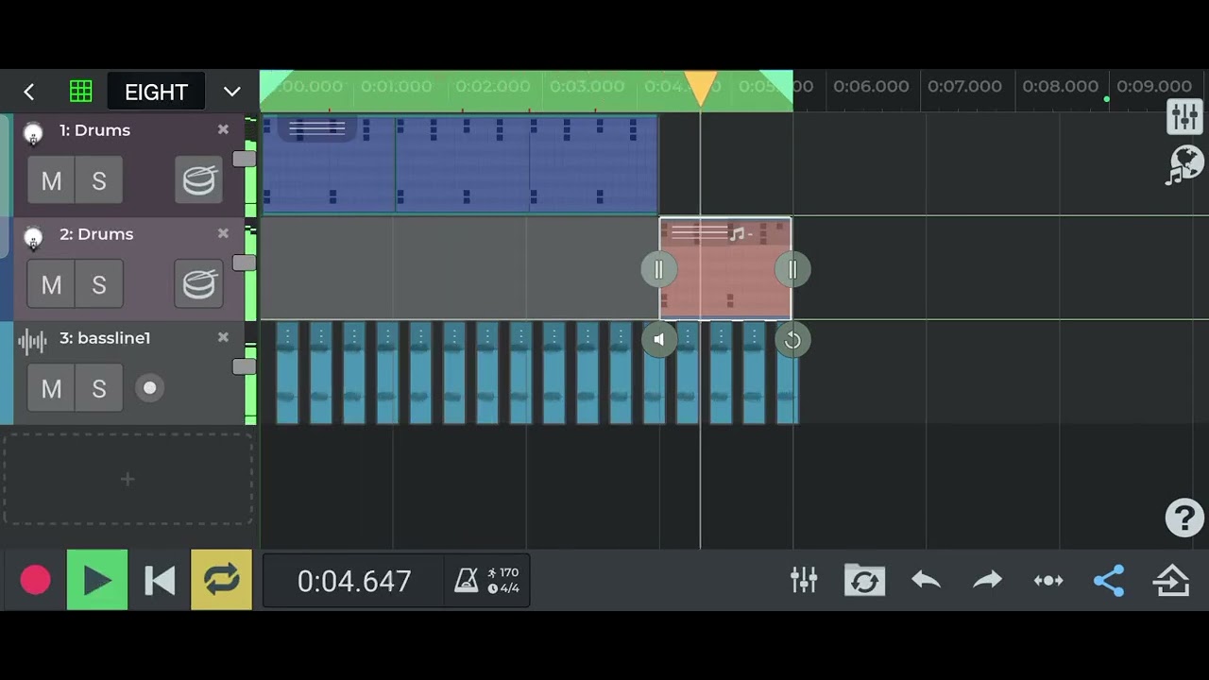Open the sync folder icon

(x=865, y=580)
